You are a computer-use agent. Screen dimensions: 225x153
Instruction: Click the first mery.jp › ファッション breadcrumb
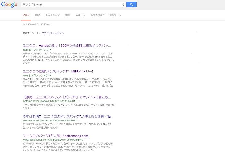pyautogui.click(x=36, y=50)
